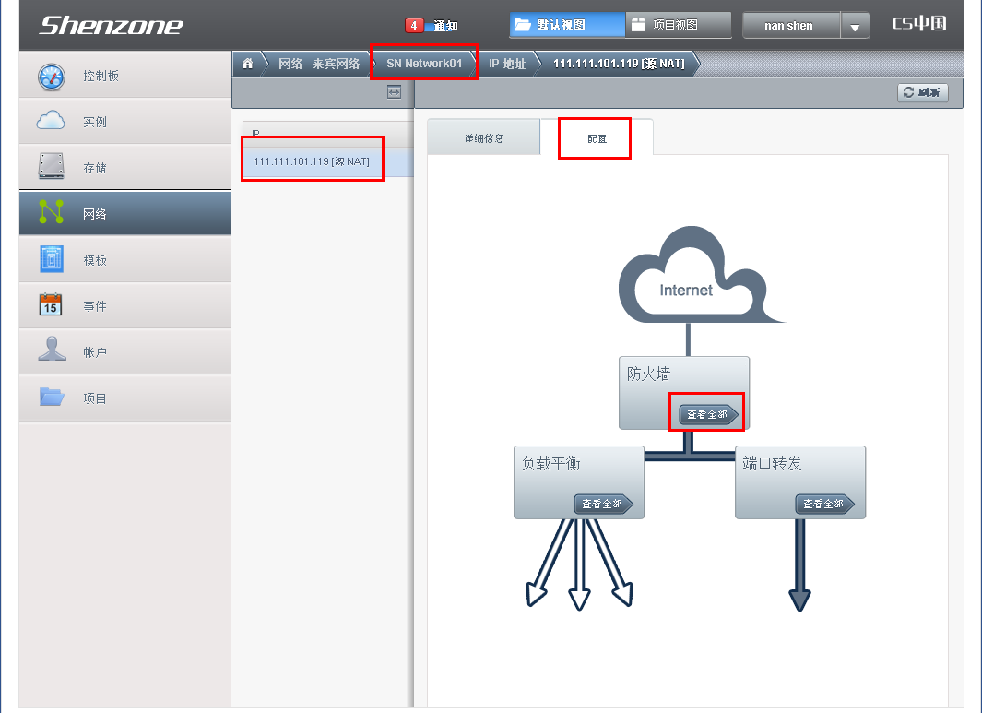Open Events (事件) calendar icon
This screenshot has height=713, width=982.
pyautogui.click(x=52, y=305)
